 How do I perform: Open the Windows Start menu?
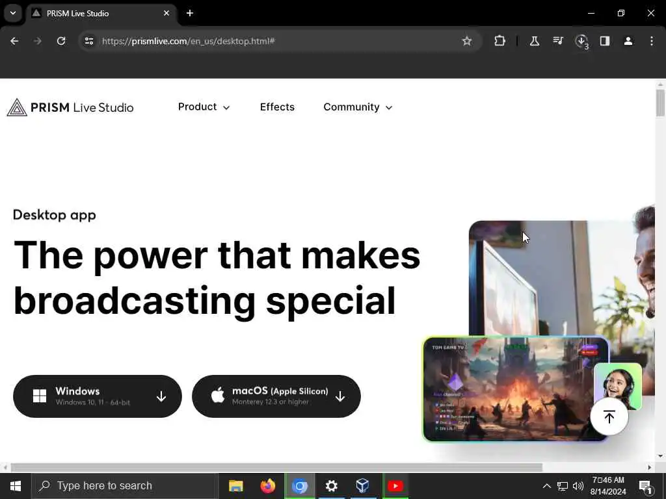(x=16, y=486)
